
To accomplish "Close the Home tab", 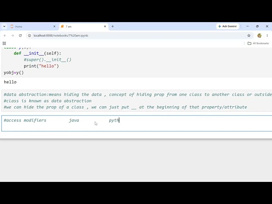I will (54, 26).
